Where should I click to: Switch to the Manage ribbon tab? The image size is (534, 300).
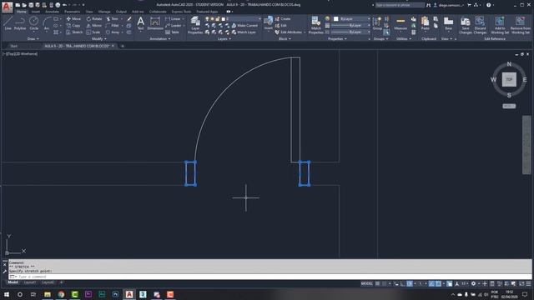(104, 12)
